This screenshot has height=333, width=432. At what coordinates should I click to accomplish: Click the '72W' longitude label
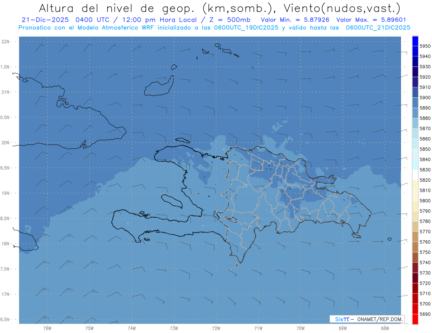(216, 328)
